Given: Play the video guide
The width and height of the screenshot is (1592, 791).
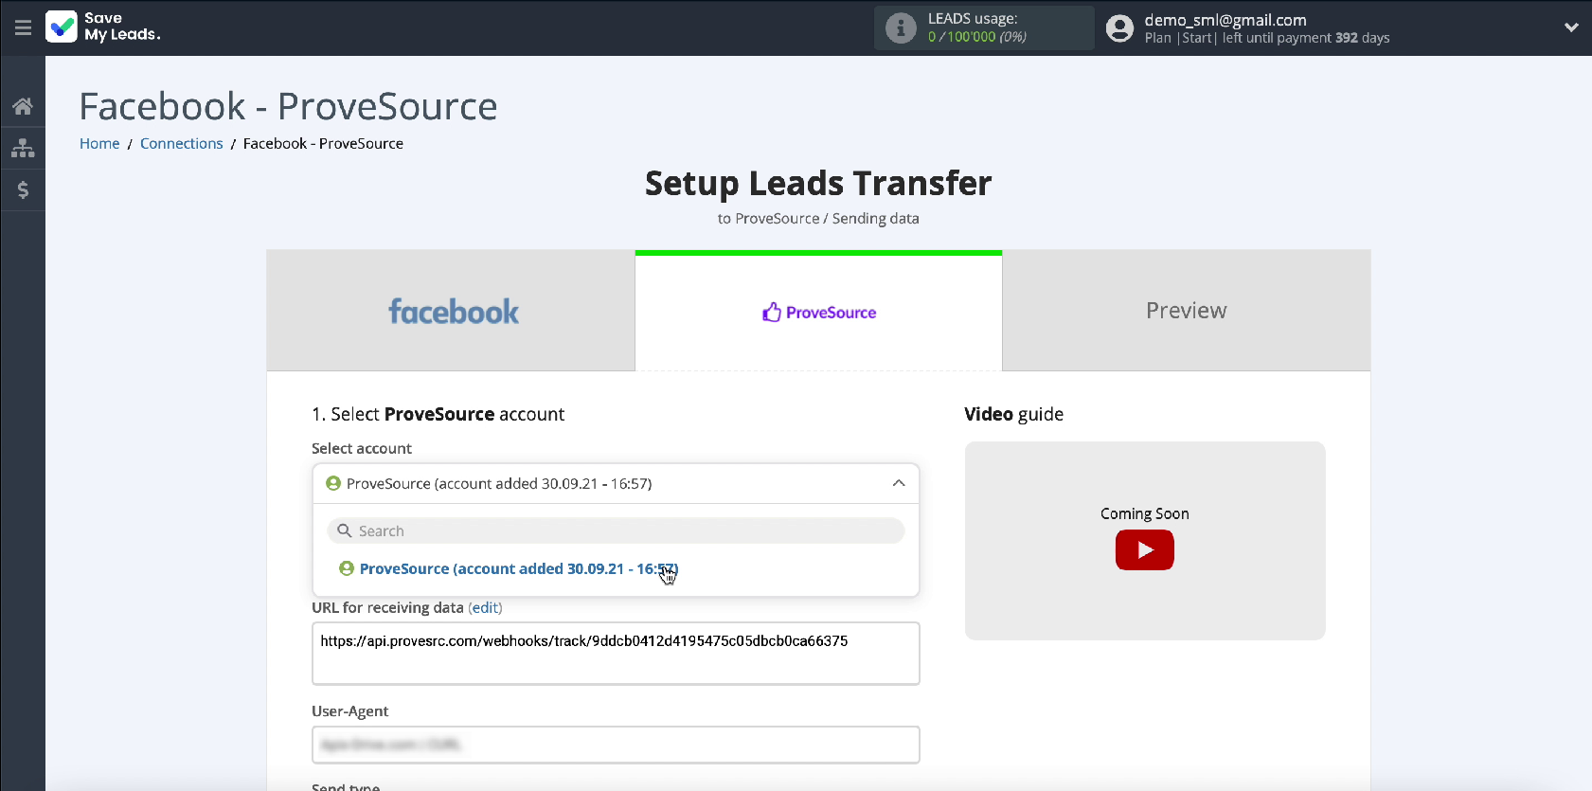Looking at the screenshot, I should pyautogui.click(x=1144, y=549).
